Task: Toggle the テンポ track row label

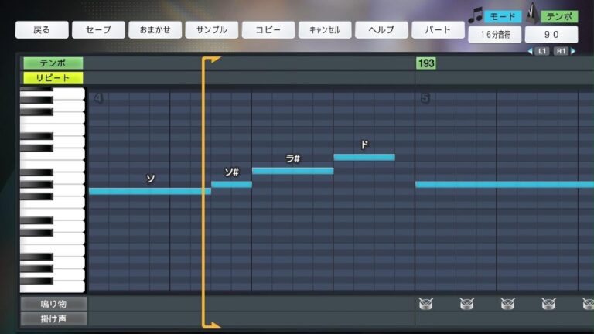Action: [53, 63]
